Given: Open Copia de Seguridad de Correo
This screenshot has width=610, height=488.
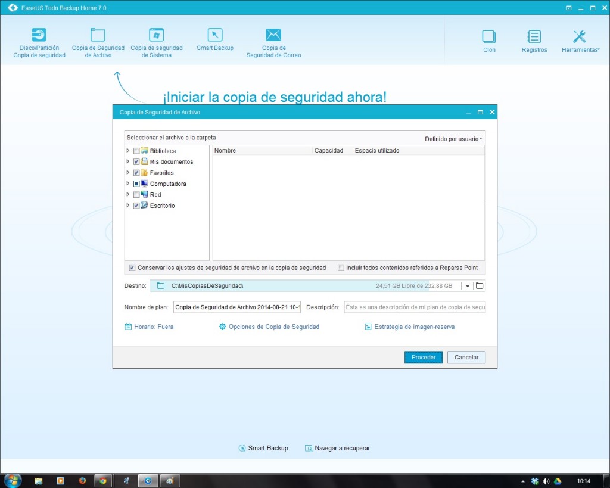Looking at the screenshot, I should click(273, 36).
